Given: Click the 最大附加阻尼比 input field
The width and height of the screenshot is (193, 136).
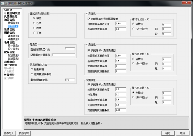Looking at the screenshot, I should [x=70, y=80].
